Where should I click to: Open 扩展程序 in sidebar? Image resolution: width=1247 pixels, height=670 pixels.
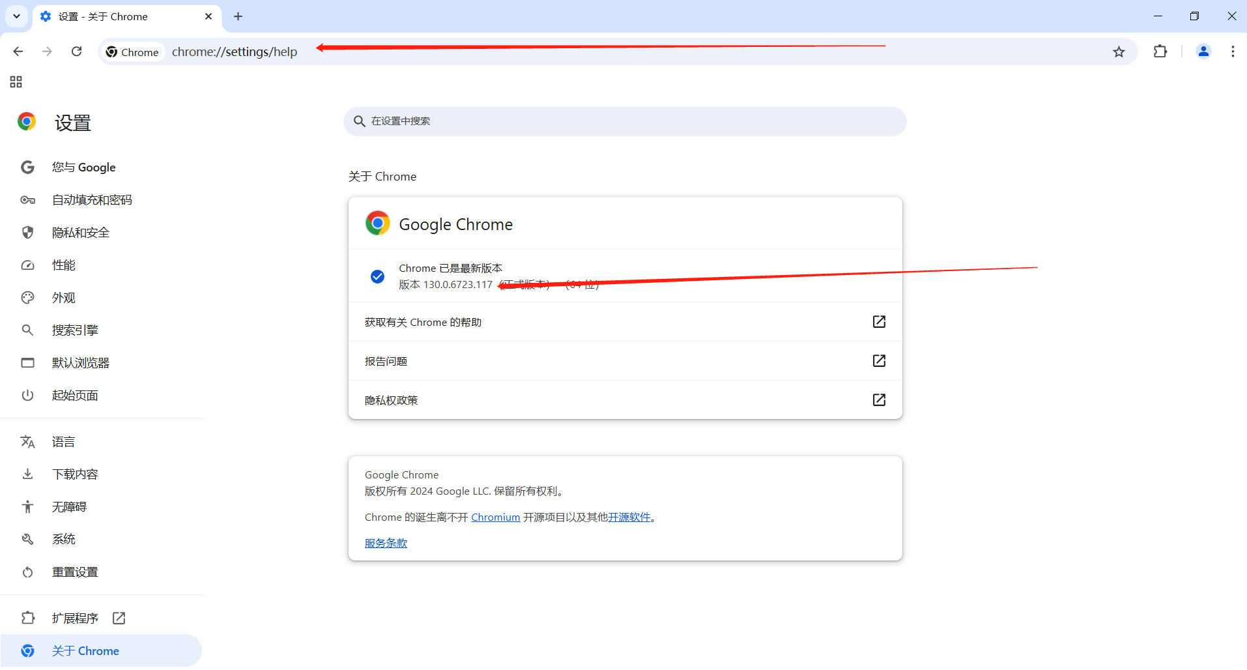coord(102,619)
